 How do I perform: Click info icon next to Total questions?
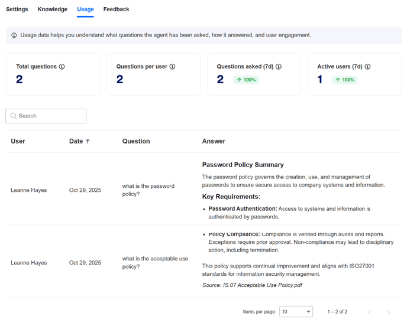[x=62, y=67]
